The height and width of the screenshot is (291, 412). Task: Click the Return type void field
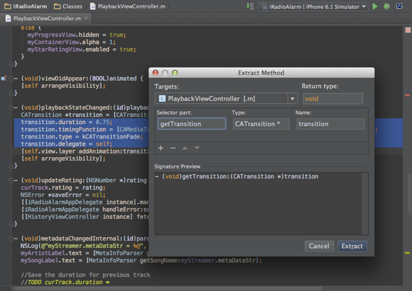333,99
